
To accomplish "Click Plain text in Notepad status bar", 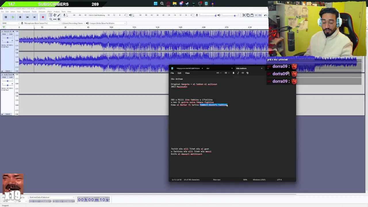I will pos(217,180).
